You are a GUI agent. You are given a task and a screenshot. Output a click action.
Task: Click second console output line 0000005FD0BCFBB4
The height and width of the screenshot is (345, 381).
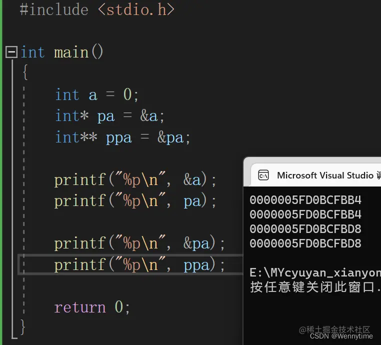click(x=305, y=214)
